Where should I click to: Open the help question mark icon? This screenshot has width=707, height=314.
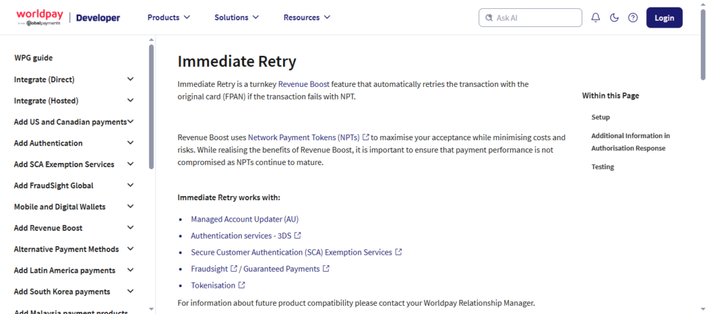pyautogui.click(x=633, y=17)
